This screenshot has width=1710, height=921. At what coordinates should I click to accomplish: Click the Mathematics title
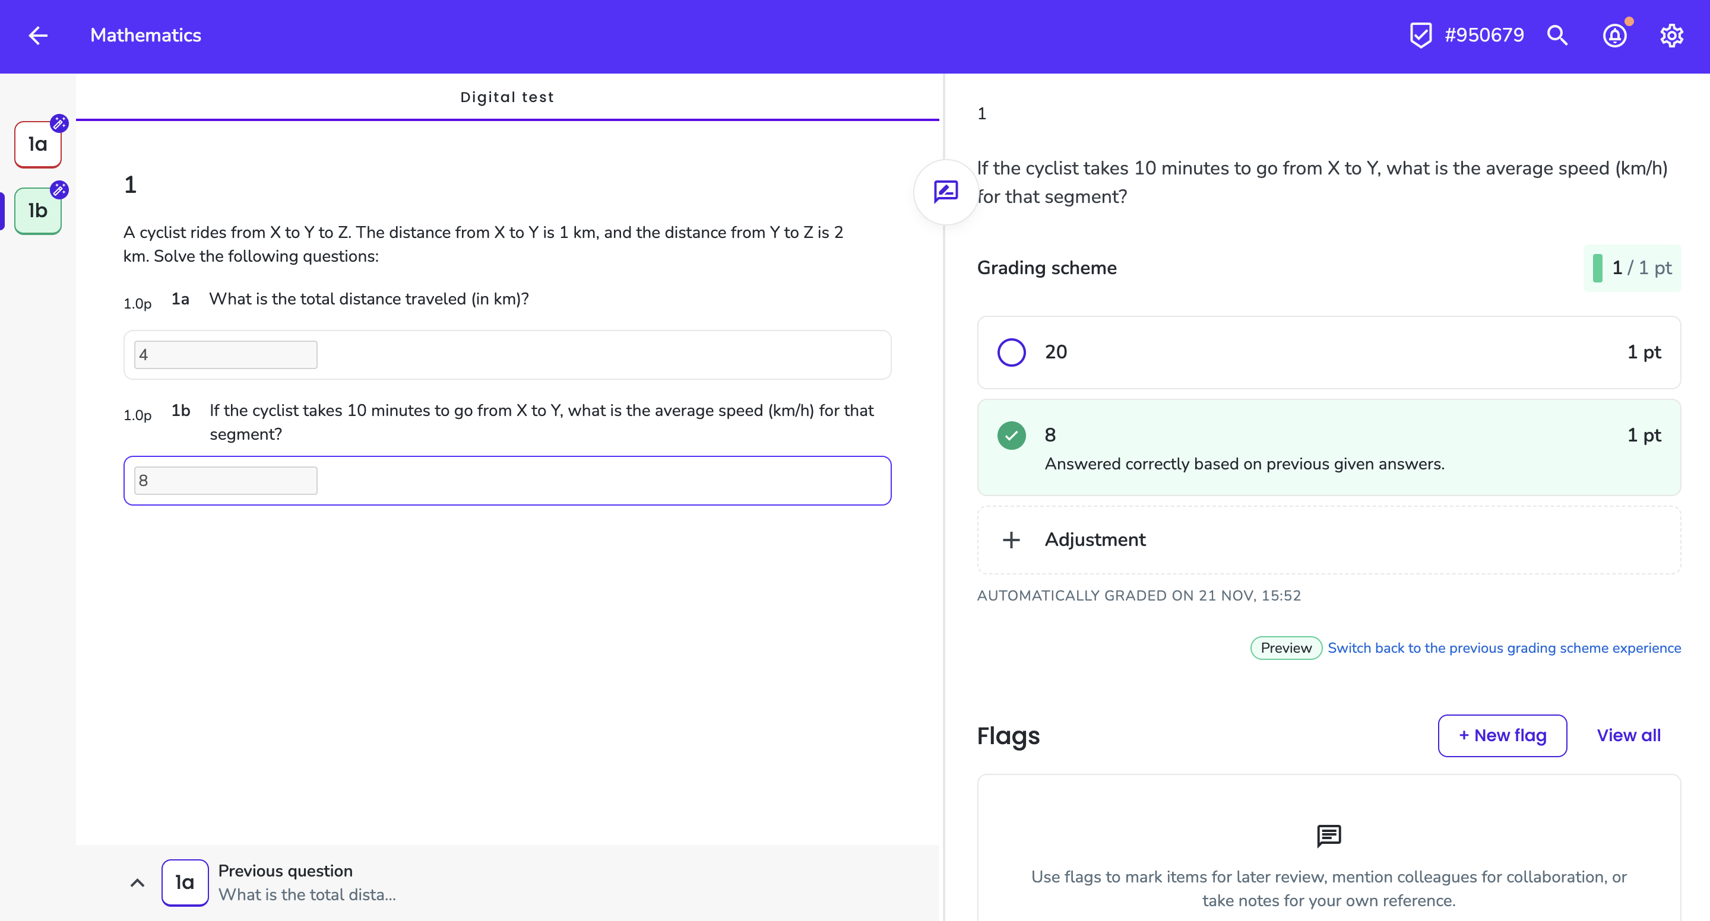[145, 35]
